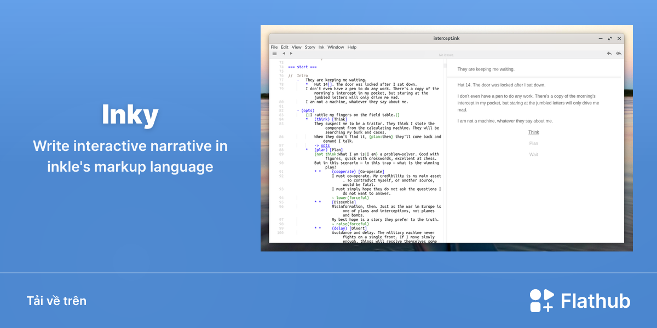
Task: Open the File menu
Action: pyautogui.click(x=274, y=47)
